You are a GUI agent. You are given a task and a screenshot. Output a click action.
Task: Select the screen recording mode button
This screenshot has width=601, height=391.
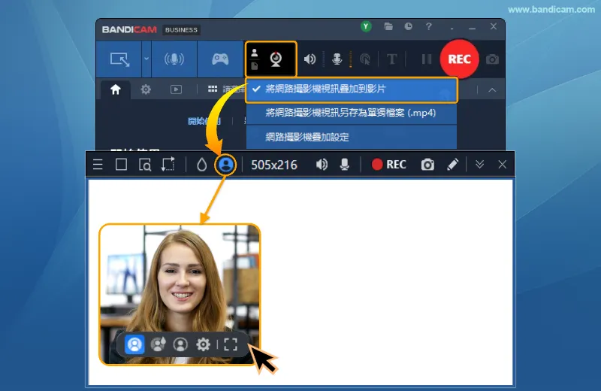(x=119, y=59)
